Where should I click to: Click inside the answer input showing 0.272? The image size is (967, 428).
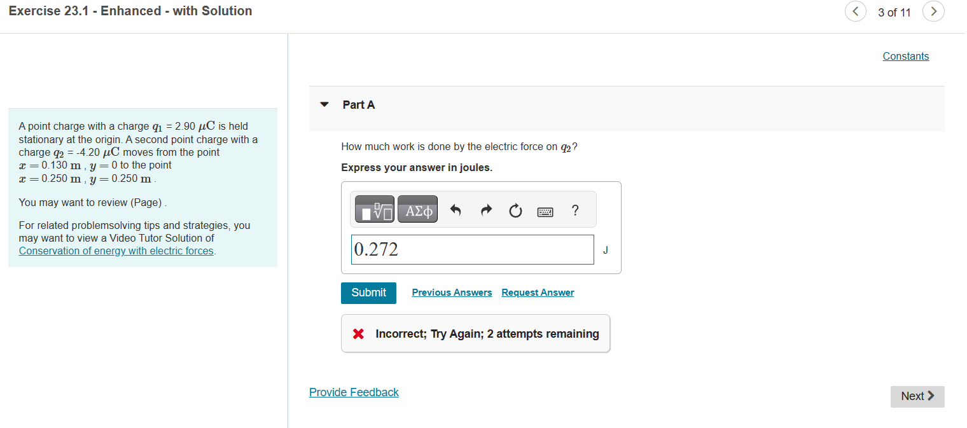[473, 249]
